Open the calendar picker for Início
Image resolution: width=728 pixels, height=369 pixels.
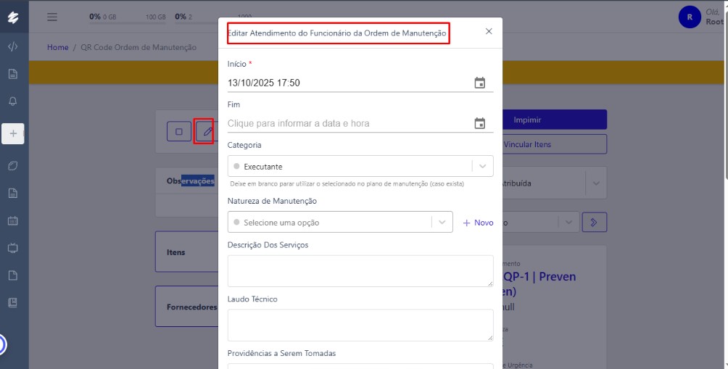tap(479, 83)
